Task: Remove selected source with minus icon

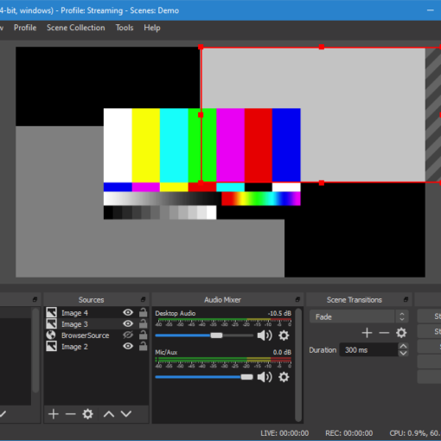Action: tap(70, 414)
